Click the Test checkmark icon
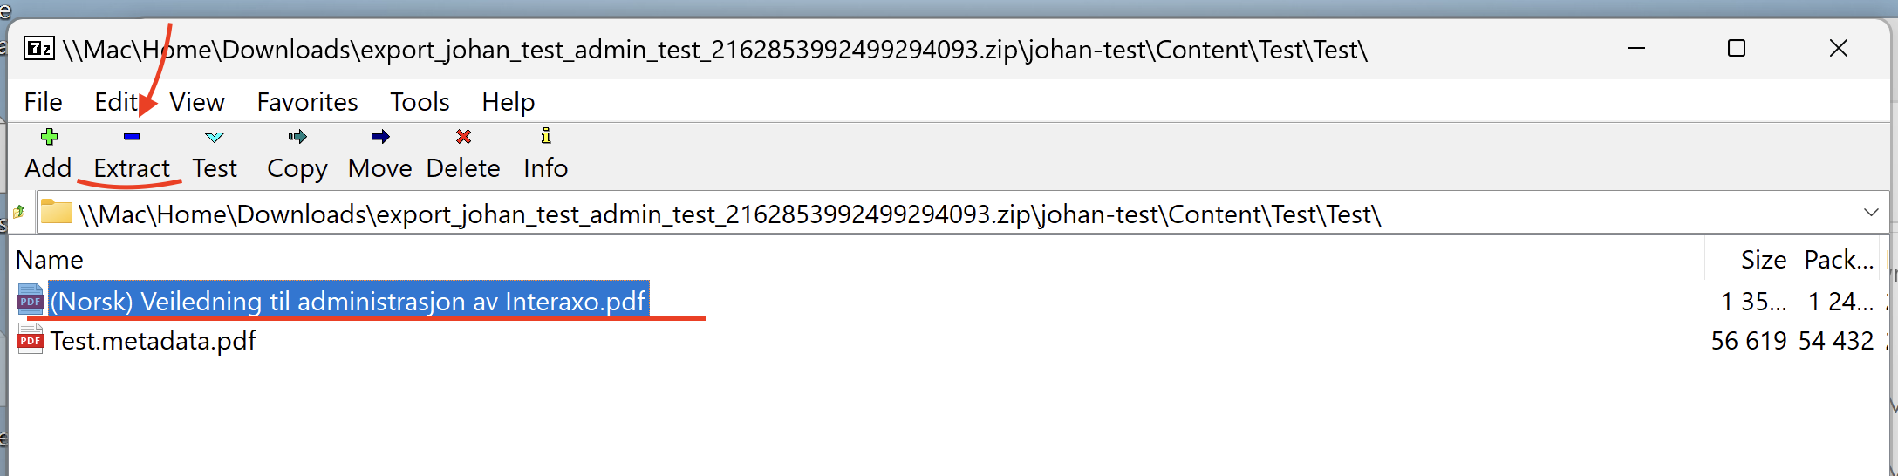 tap(215, 137)
